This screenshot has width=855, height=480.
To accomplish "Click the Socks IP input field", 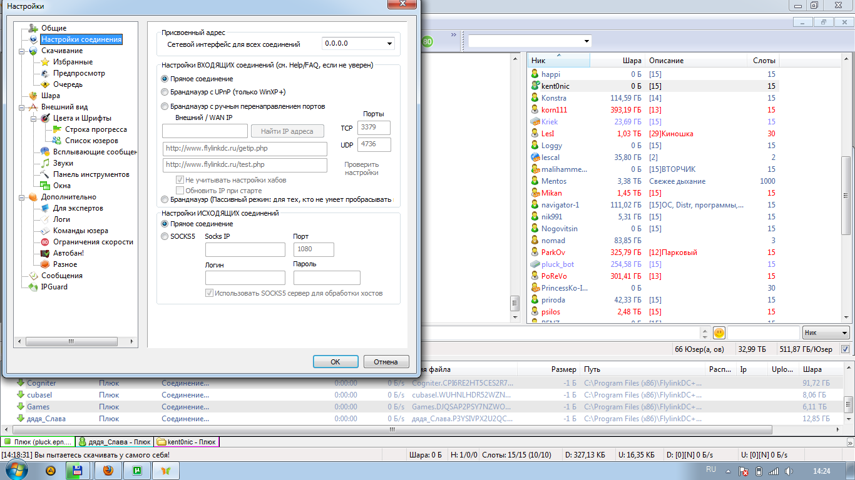I will (245, 249).
